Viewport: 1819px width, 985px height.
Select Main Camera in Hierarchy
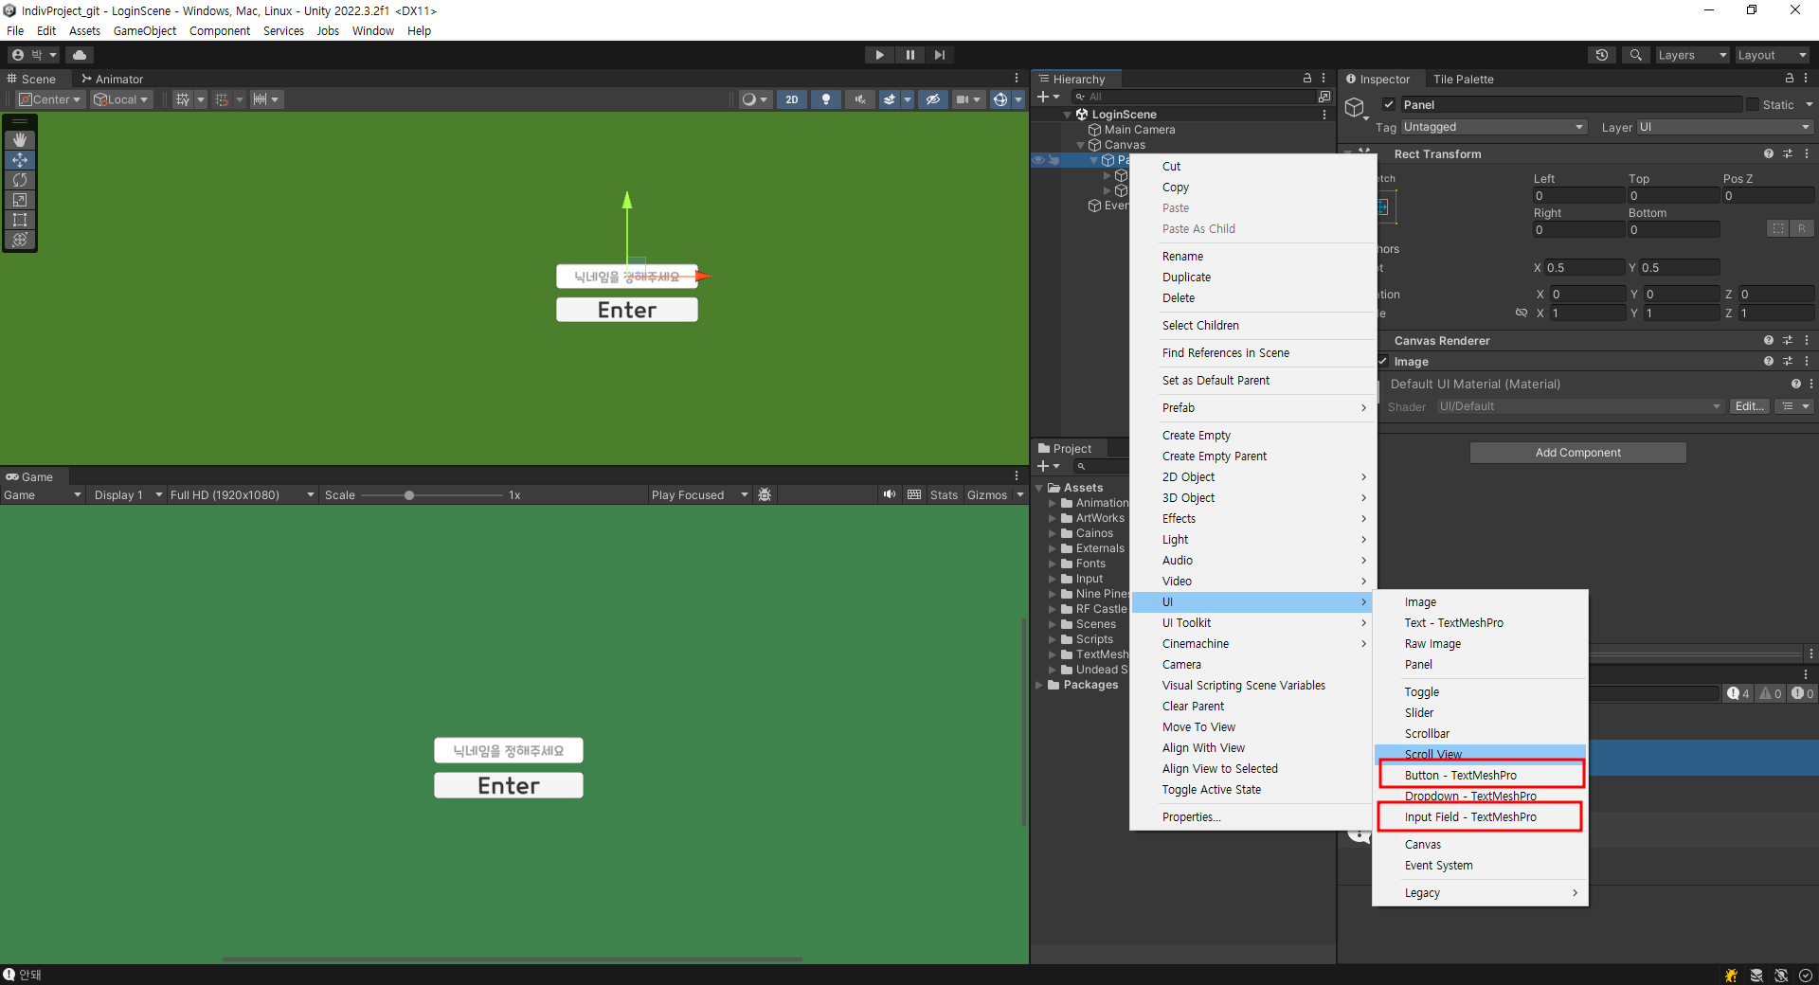coord(1139,130)
